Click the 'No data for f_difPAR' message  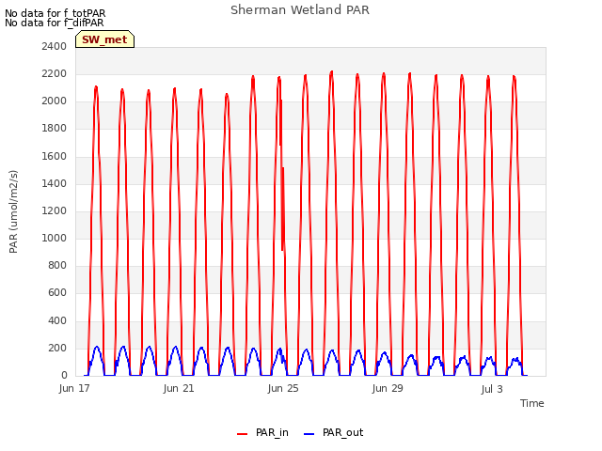pos(55,23)
